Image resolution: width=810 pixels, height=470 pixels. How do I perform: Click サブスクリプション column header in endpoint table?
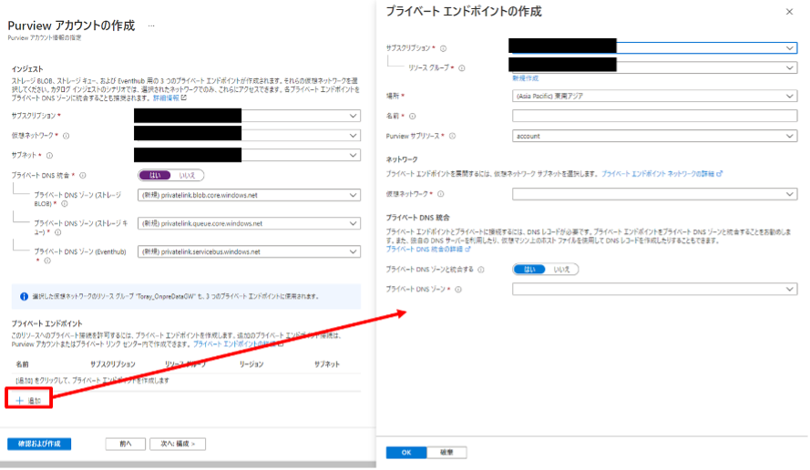click(x=113, y=364)
